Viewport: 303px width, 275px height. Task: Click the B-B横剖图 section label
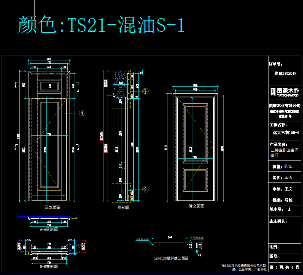click(x=49, y=266)
